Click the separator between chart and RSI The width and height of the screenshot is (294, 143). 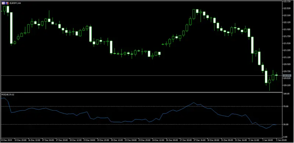(x=141, y=92)
